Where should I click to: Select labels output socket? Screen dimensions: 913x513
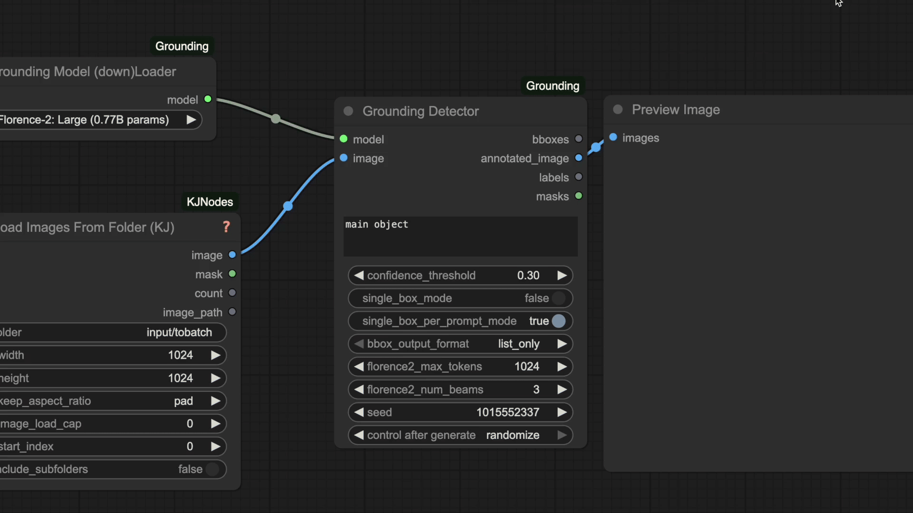click(x=579, y=177)
